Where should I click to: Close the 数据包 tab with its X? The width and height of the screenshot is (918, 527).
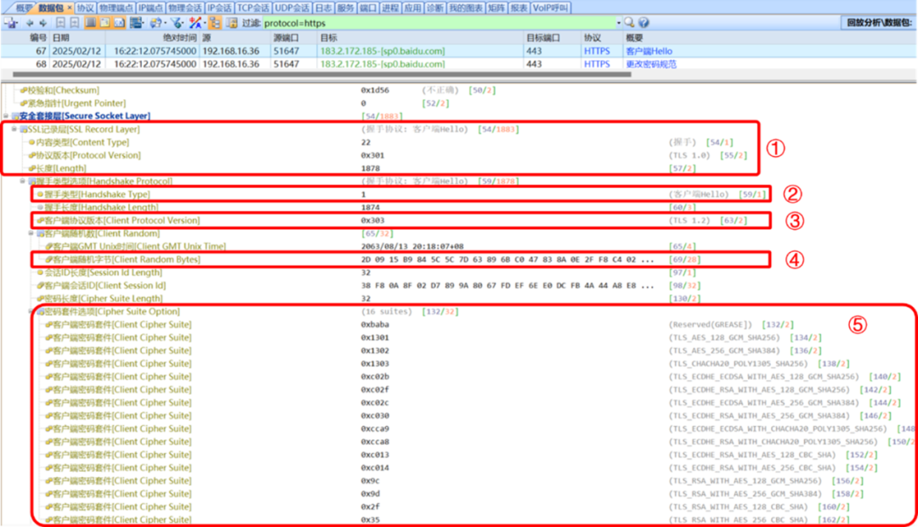(x=70, y=8)
